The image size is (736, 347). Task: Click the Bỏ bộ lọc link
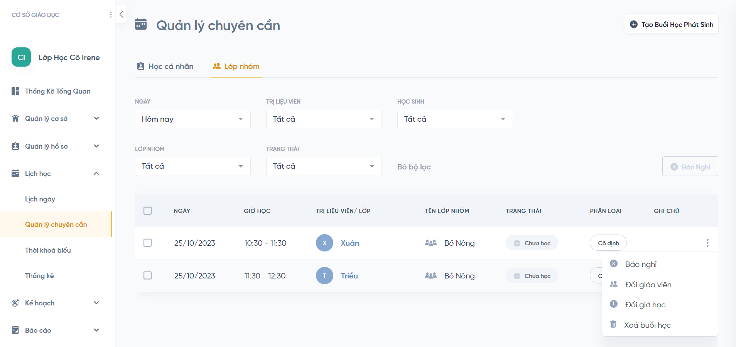[x=414, y=167]
